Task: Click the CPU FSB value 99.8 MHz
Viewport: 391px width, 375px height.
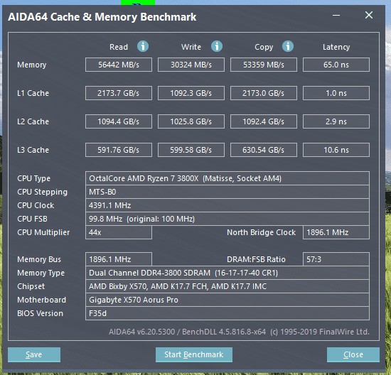Action: click(227, 219)
